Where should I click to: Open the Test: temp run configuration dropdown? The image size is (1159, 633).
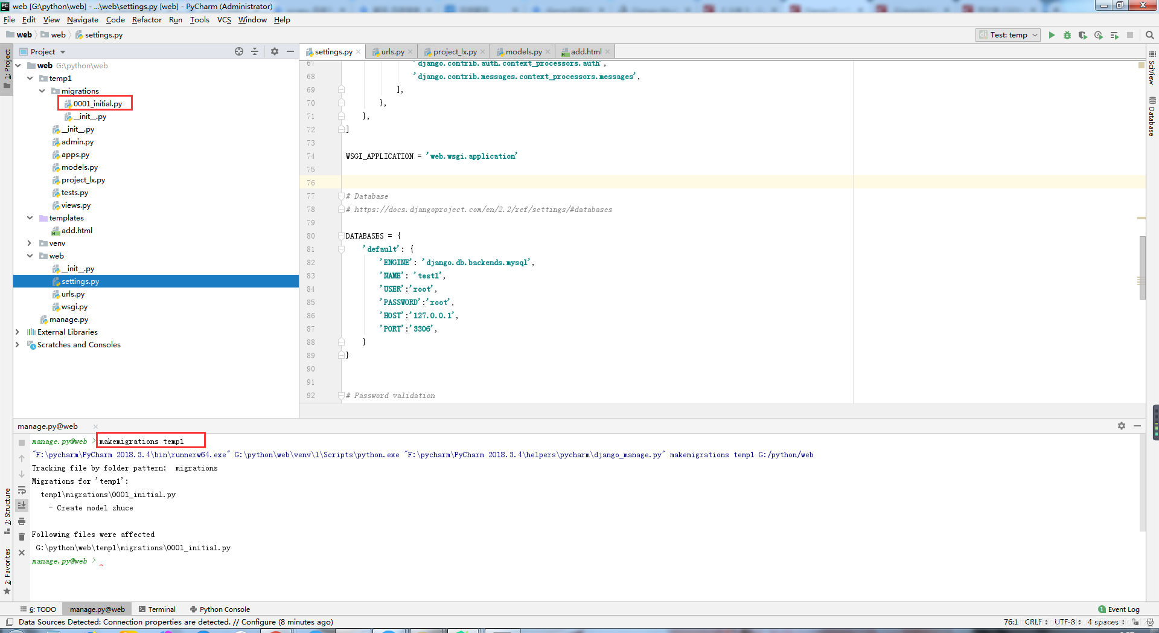tap(1008, 35)
